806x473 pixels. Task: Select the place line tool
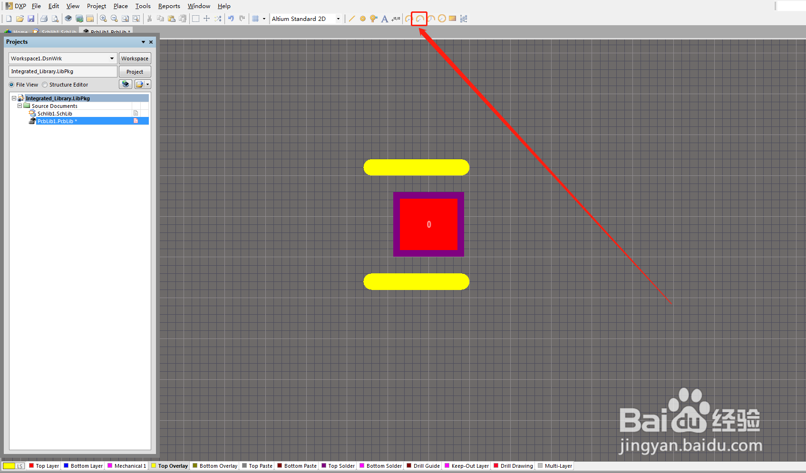[x=352, y=19]
